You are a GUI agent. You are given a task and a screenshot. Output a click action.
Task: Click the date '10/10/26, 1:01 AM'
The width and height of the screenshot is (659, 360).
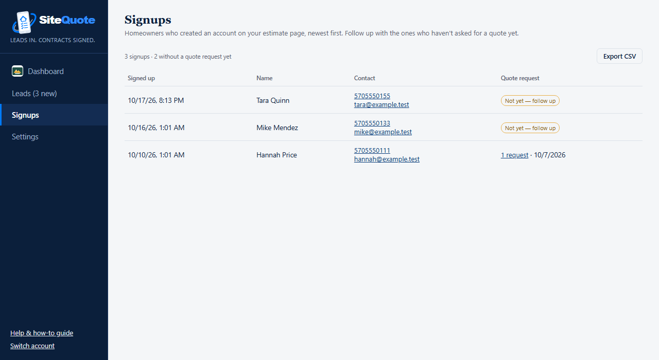pyautogui.click(x=156, y=155)
